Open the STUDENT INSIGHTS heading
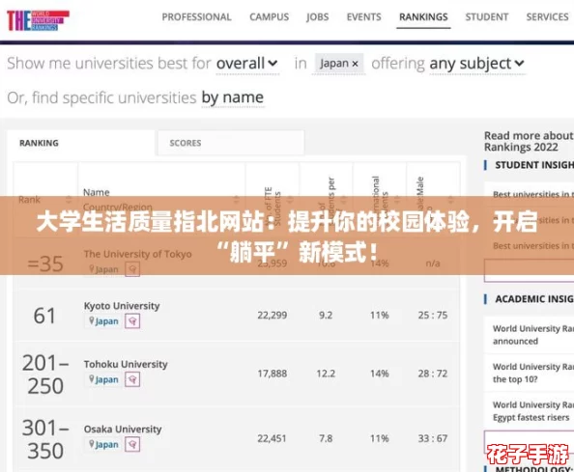The width and height of the screenshot is (574, 472). point(534,165)
